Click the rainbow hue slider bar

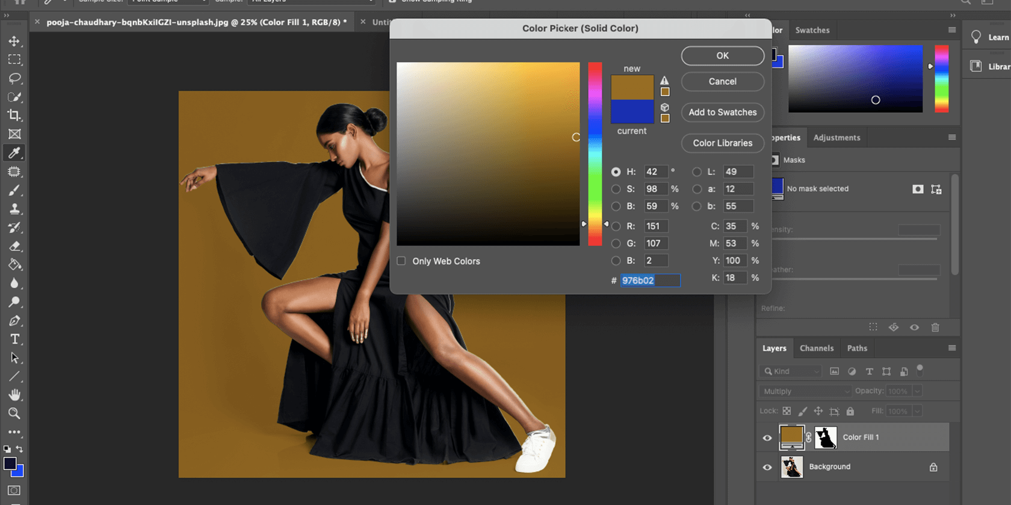click(x=595, y=153)
